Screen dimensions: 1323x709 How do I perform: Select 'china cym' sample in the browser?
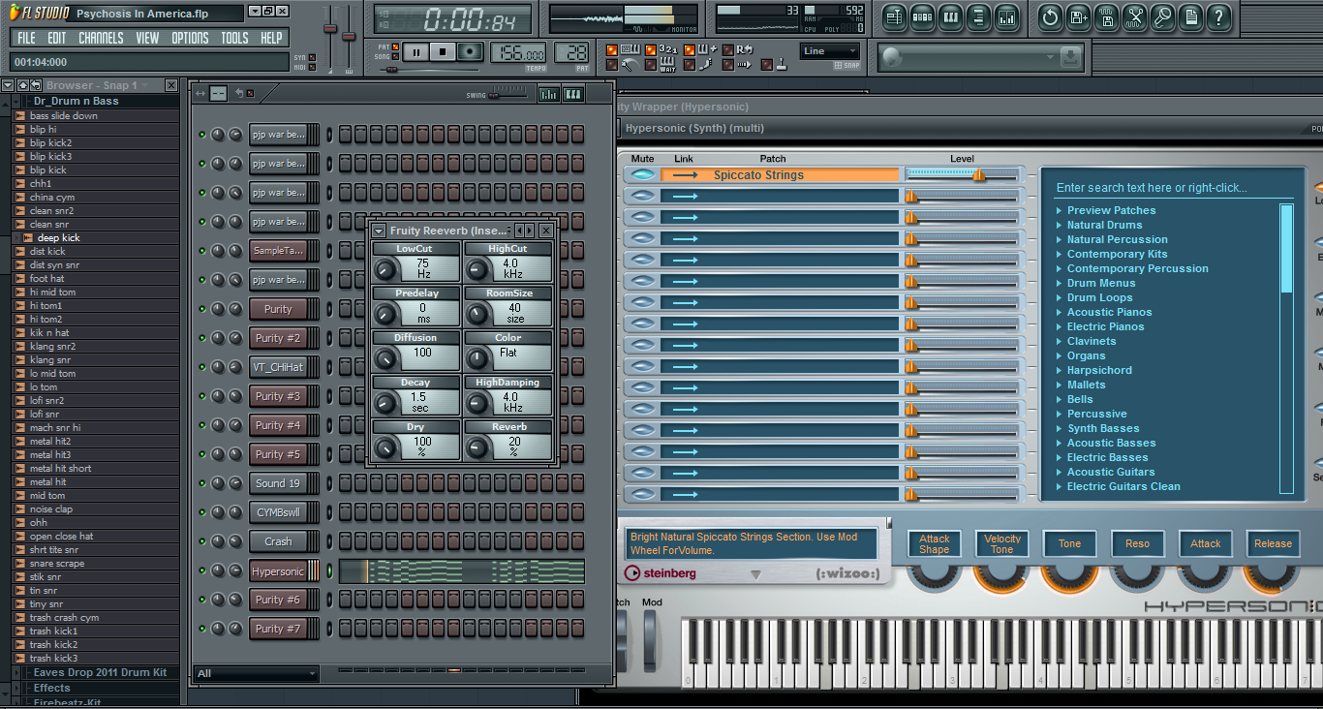[51, 197]
